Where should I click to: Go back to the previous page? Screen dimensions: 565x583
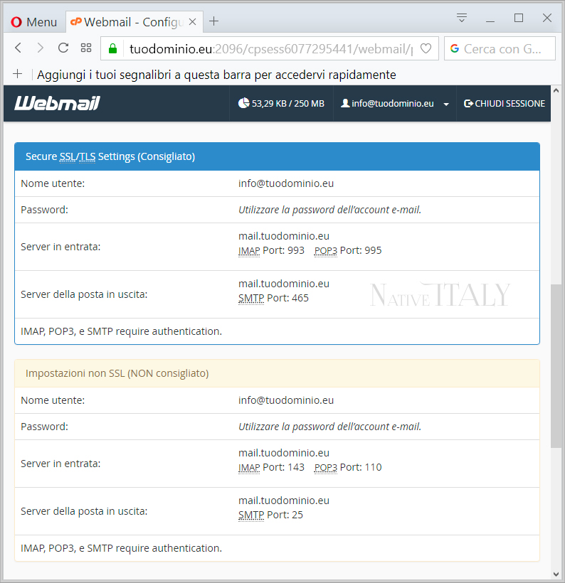point(19,48)
